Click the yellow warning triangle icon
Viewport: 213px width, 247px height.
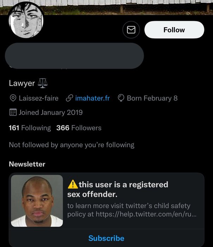[72, 184]
